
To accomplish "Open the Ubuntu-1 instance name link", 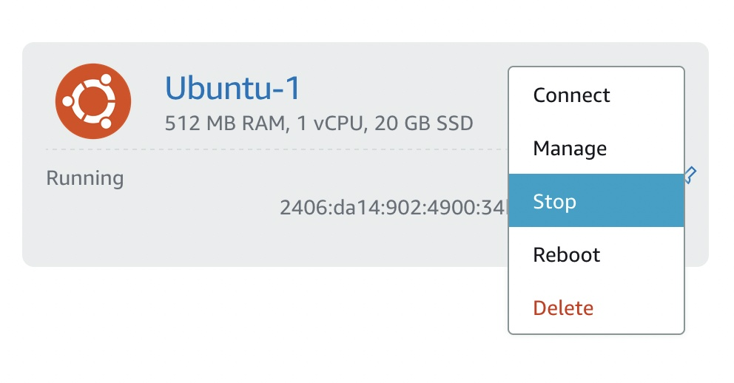I will (x=232, y=89).
